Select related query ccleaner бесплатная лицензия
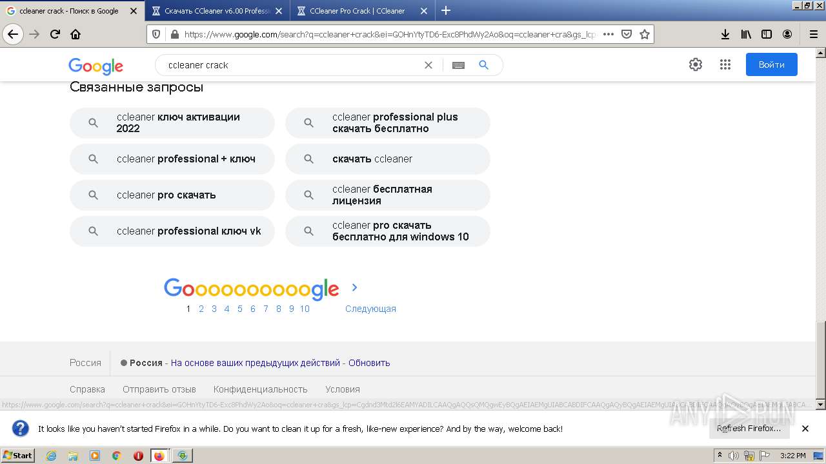 point(388,195)
